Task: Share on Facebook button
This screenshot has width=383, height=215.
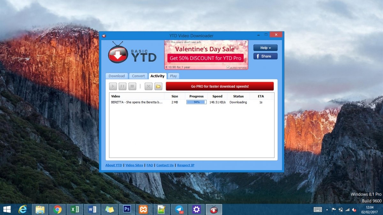Action: tap(265, 56)
